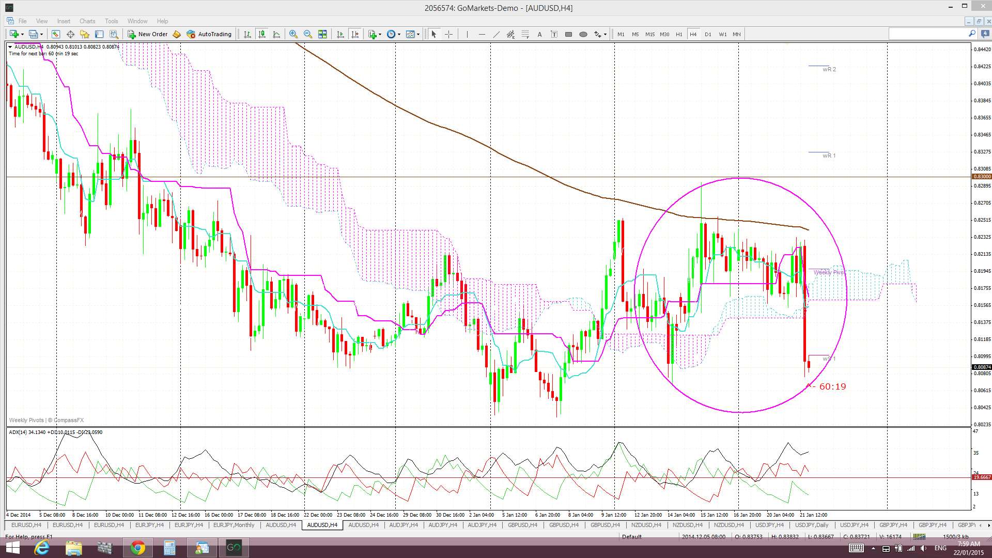992x558 pixels.
Task: Select the crosshair cursor tool
Action: [448, 34]
